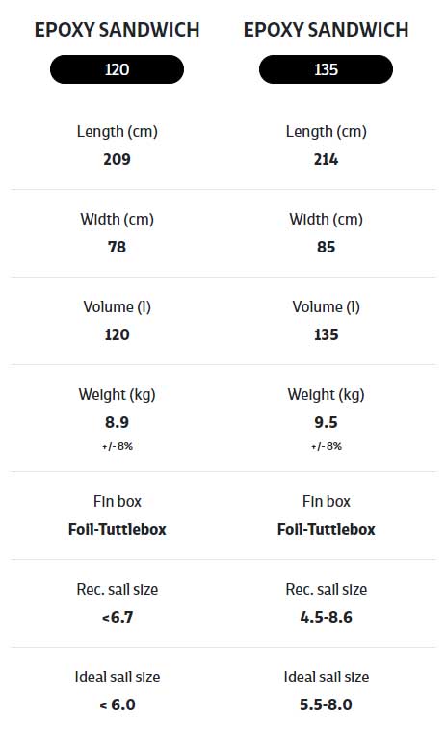Click length value 209

[x=117, y=159]
